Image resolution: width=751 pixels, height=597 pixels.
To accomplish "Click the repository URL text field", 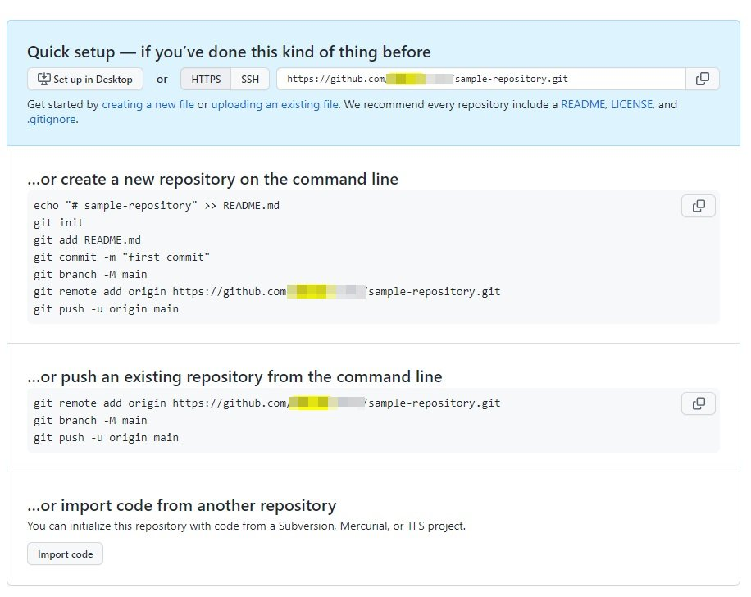I will [x=480, y=79].
